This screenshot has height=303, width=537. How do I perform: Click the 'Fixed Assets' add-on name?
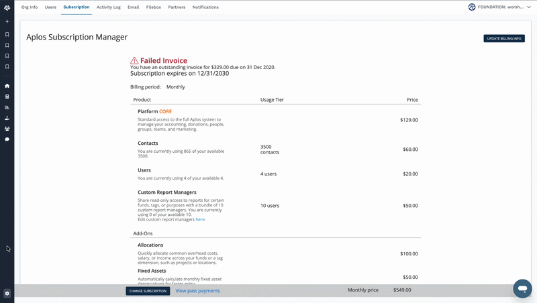point(152,271)
